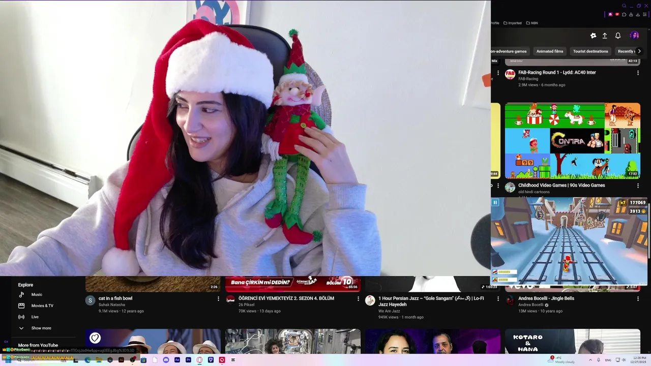Open clock and date 12:26 PM
Screen dimensions: 651x366
tap(639, 360)
